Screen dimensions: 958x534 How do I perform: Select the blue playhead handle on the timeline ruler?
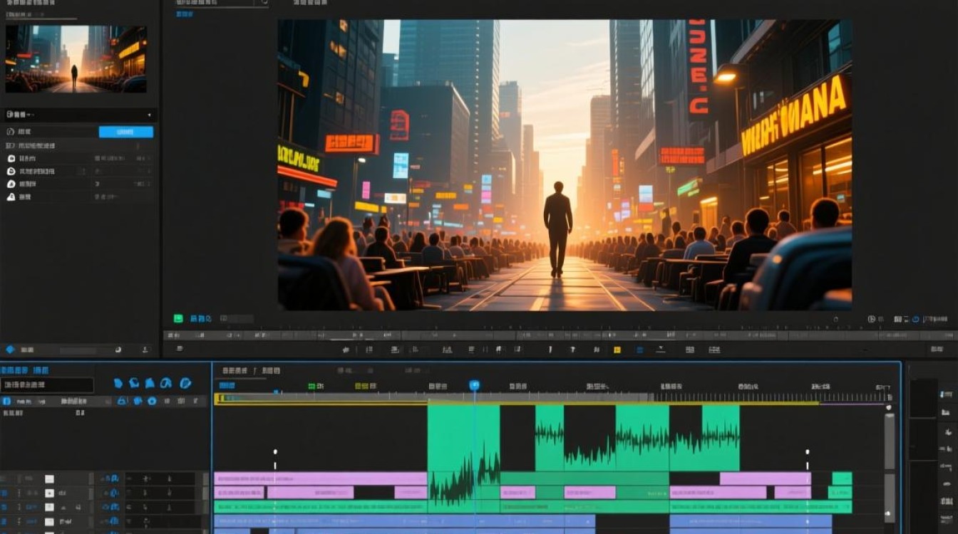474,385
